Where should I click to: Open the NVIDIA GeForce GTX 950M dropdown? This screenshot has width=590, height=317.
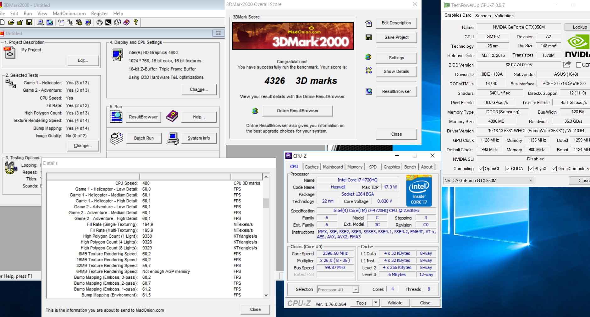click(x=488, y=180)
